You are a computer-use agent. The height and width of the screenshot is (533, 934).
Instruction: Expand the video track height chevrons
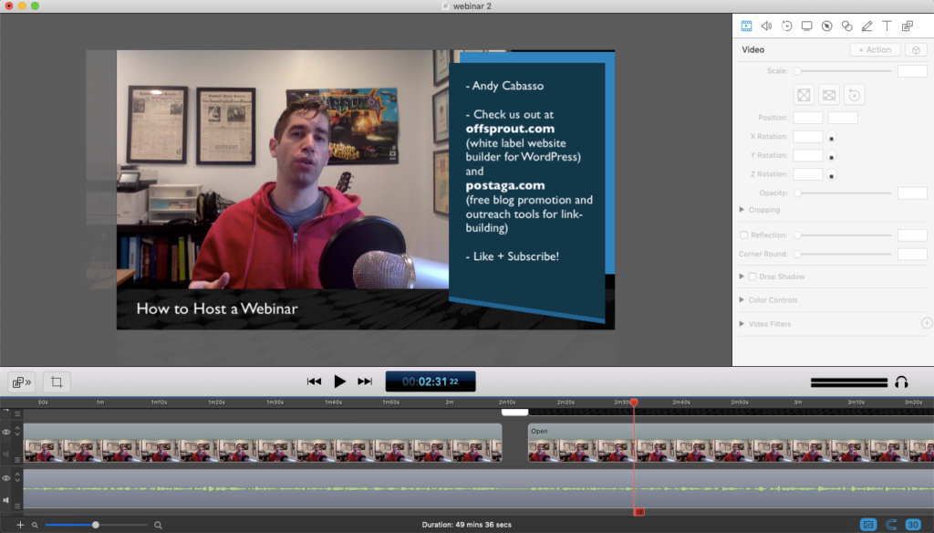pos(17,431)
